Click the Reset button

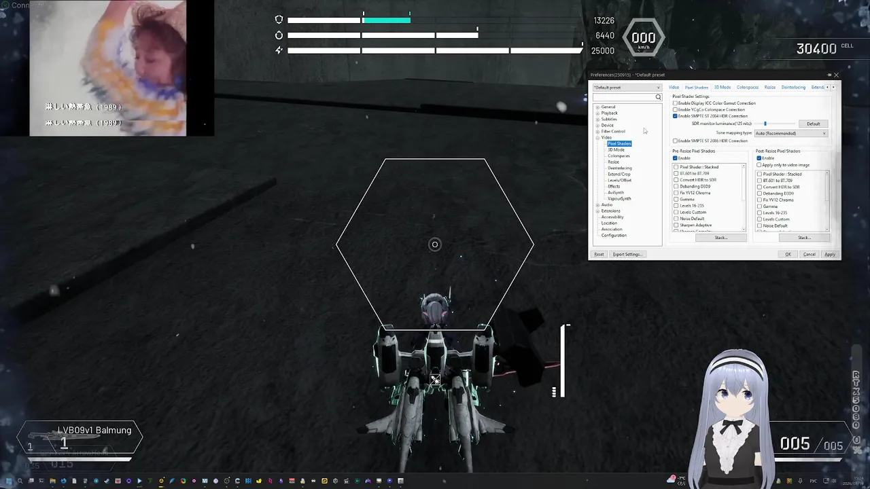(599, 255)
